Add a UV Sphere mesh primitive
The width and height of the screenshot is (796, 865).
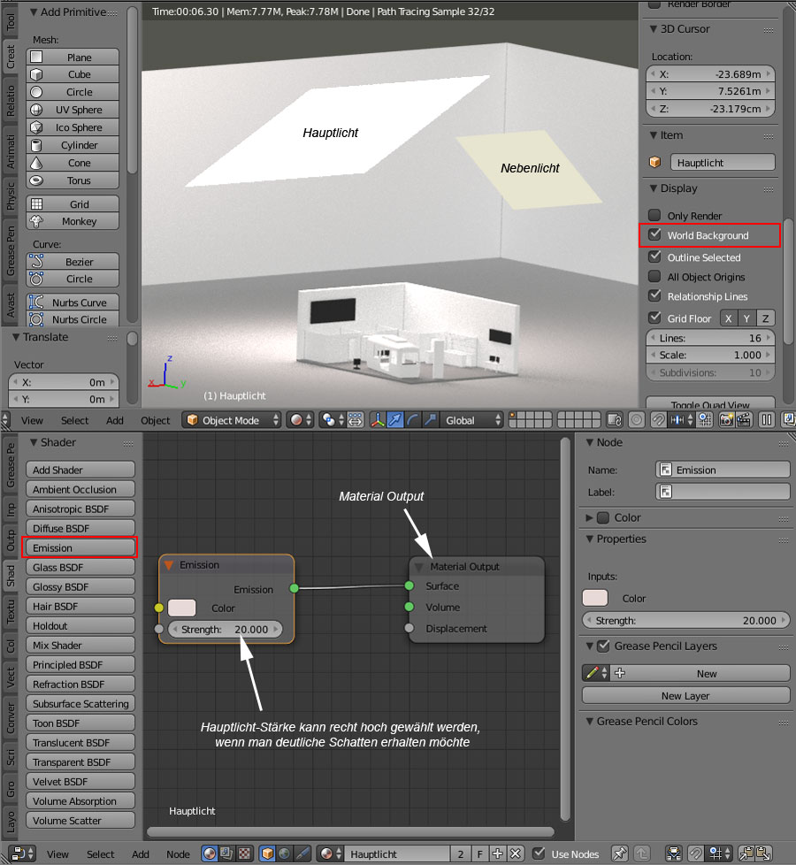click(x=73, y=110)
